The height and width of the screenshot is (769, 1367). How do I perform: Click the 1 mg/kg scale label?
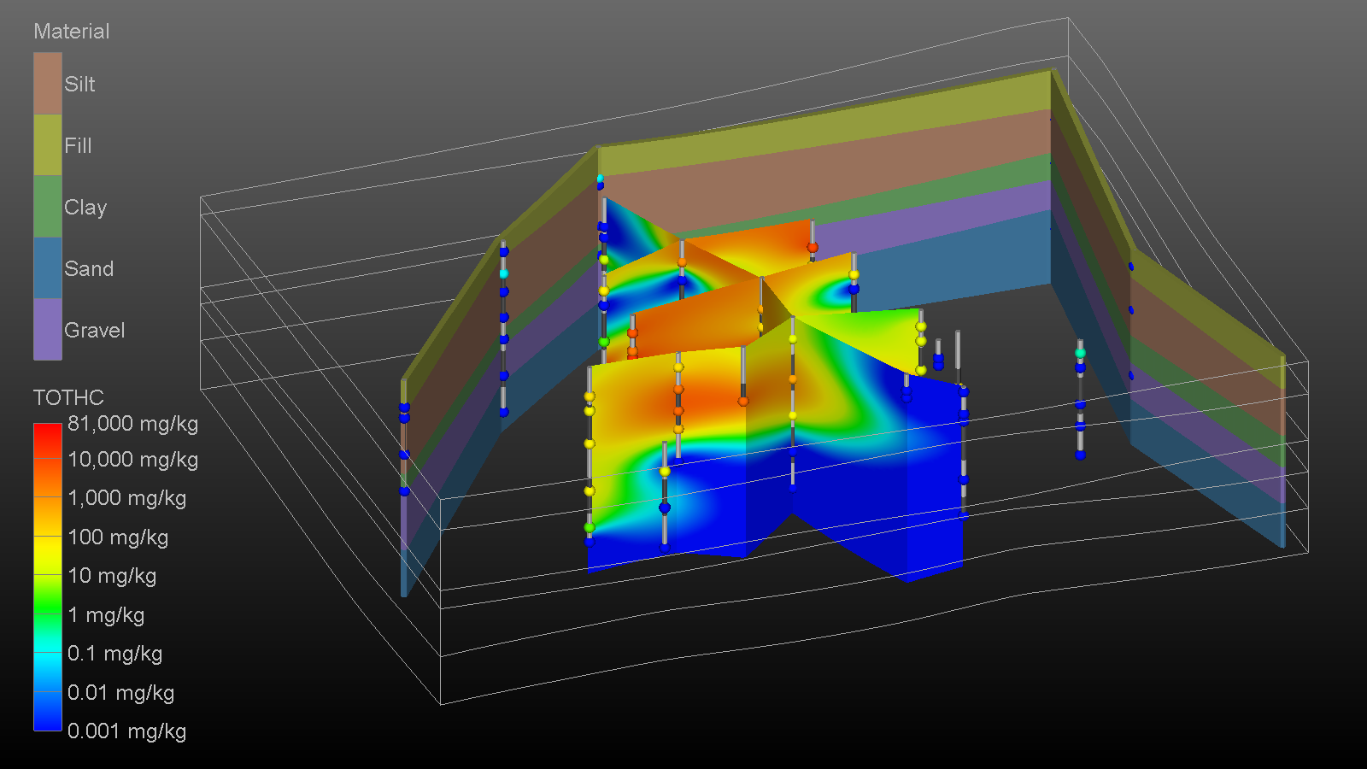(x=106, y=615)
